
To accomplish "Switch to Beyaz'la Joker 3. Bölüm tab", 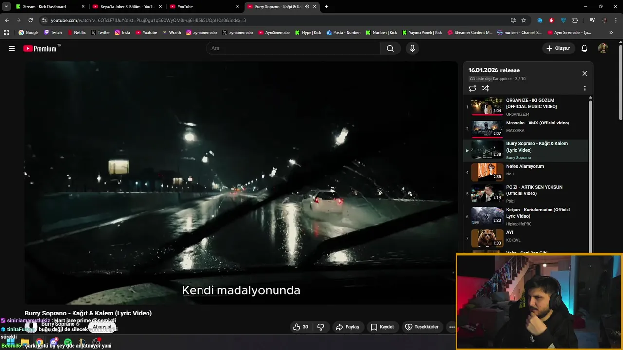I will [x=127, y=7].
